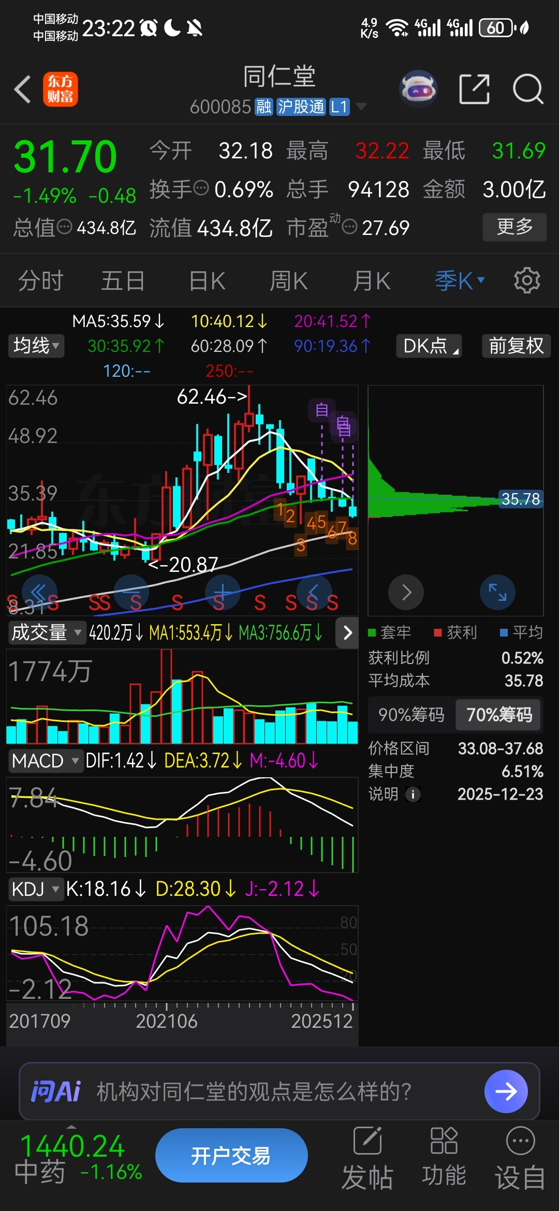This screenshot has height=1211, width=559.
Task: Expand volume indicators with right chevron
Action: click(x=347, y=632)
